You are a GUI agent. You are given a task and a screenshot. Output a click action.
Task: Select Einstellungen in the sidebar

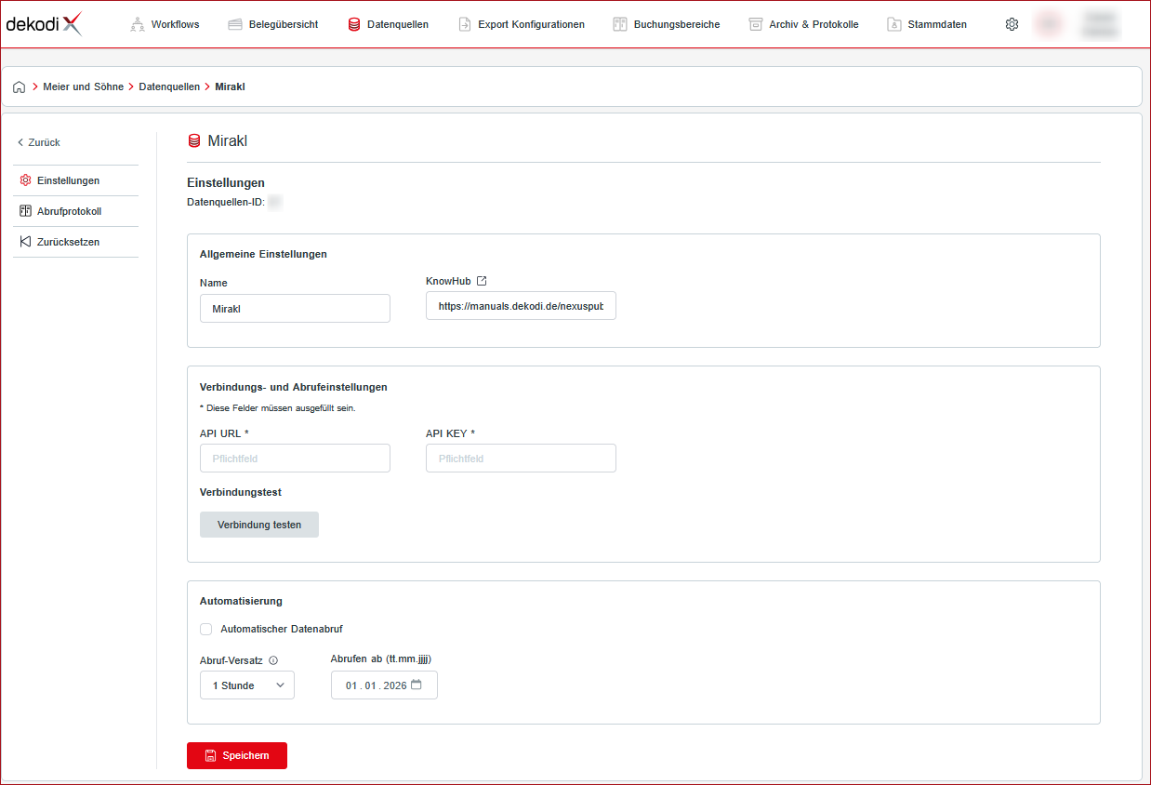click(75, 180)
